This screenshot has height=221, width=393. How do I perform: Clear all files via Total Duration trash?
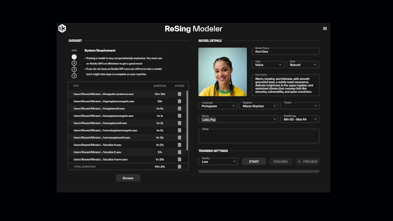tap(179, 167)
